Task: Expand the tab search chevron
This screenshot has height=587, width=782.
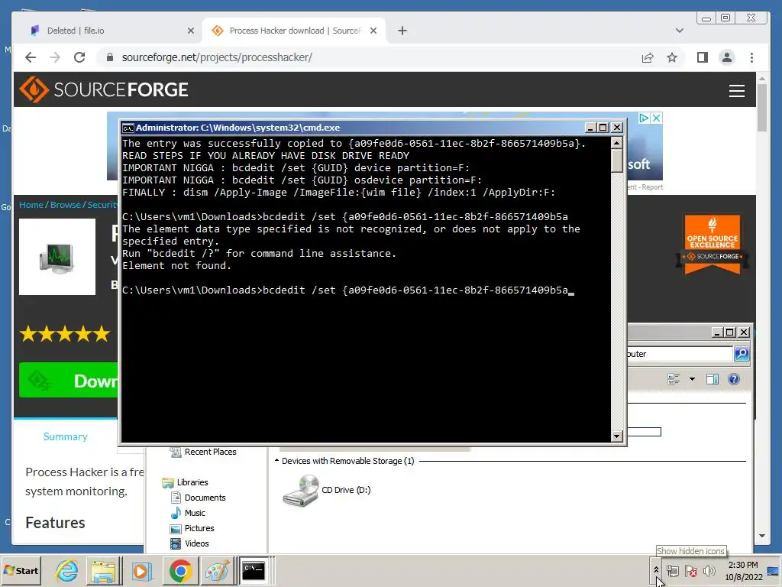Action: [679, 31]
